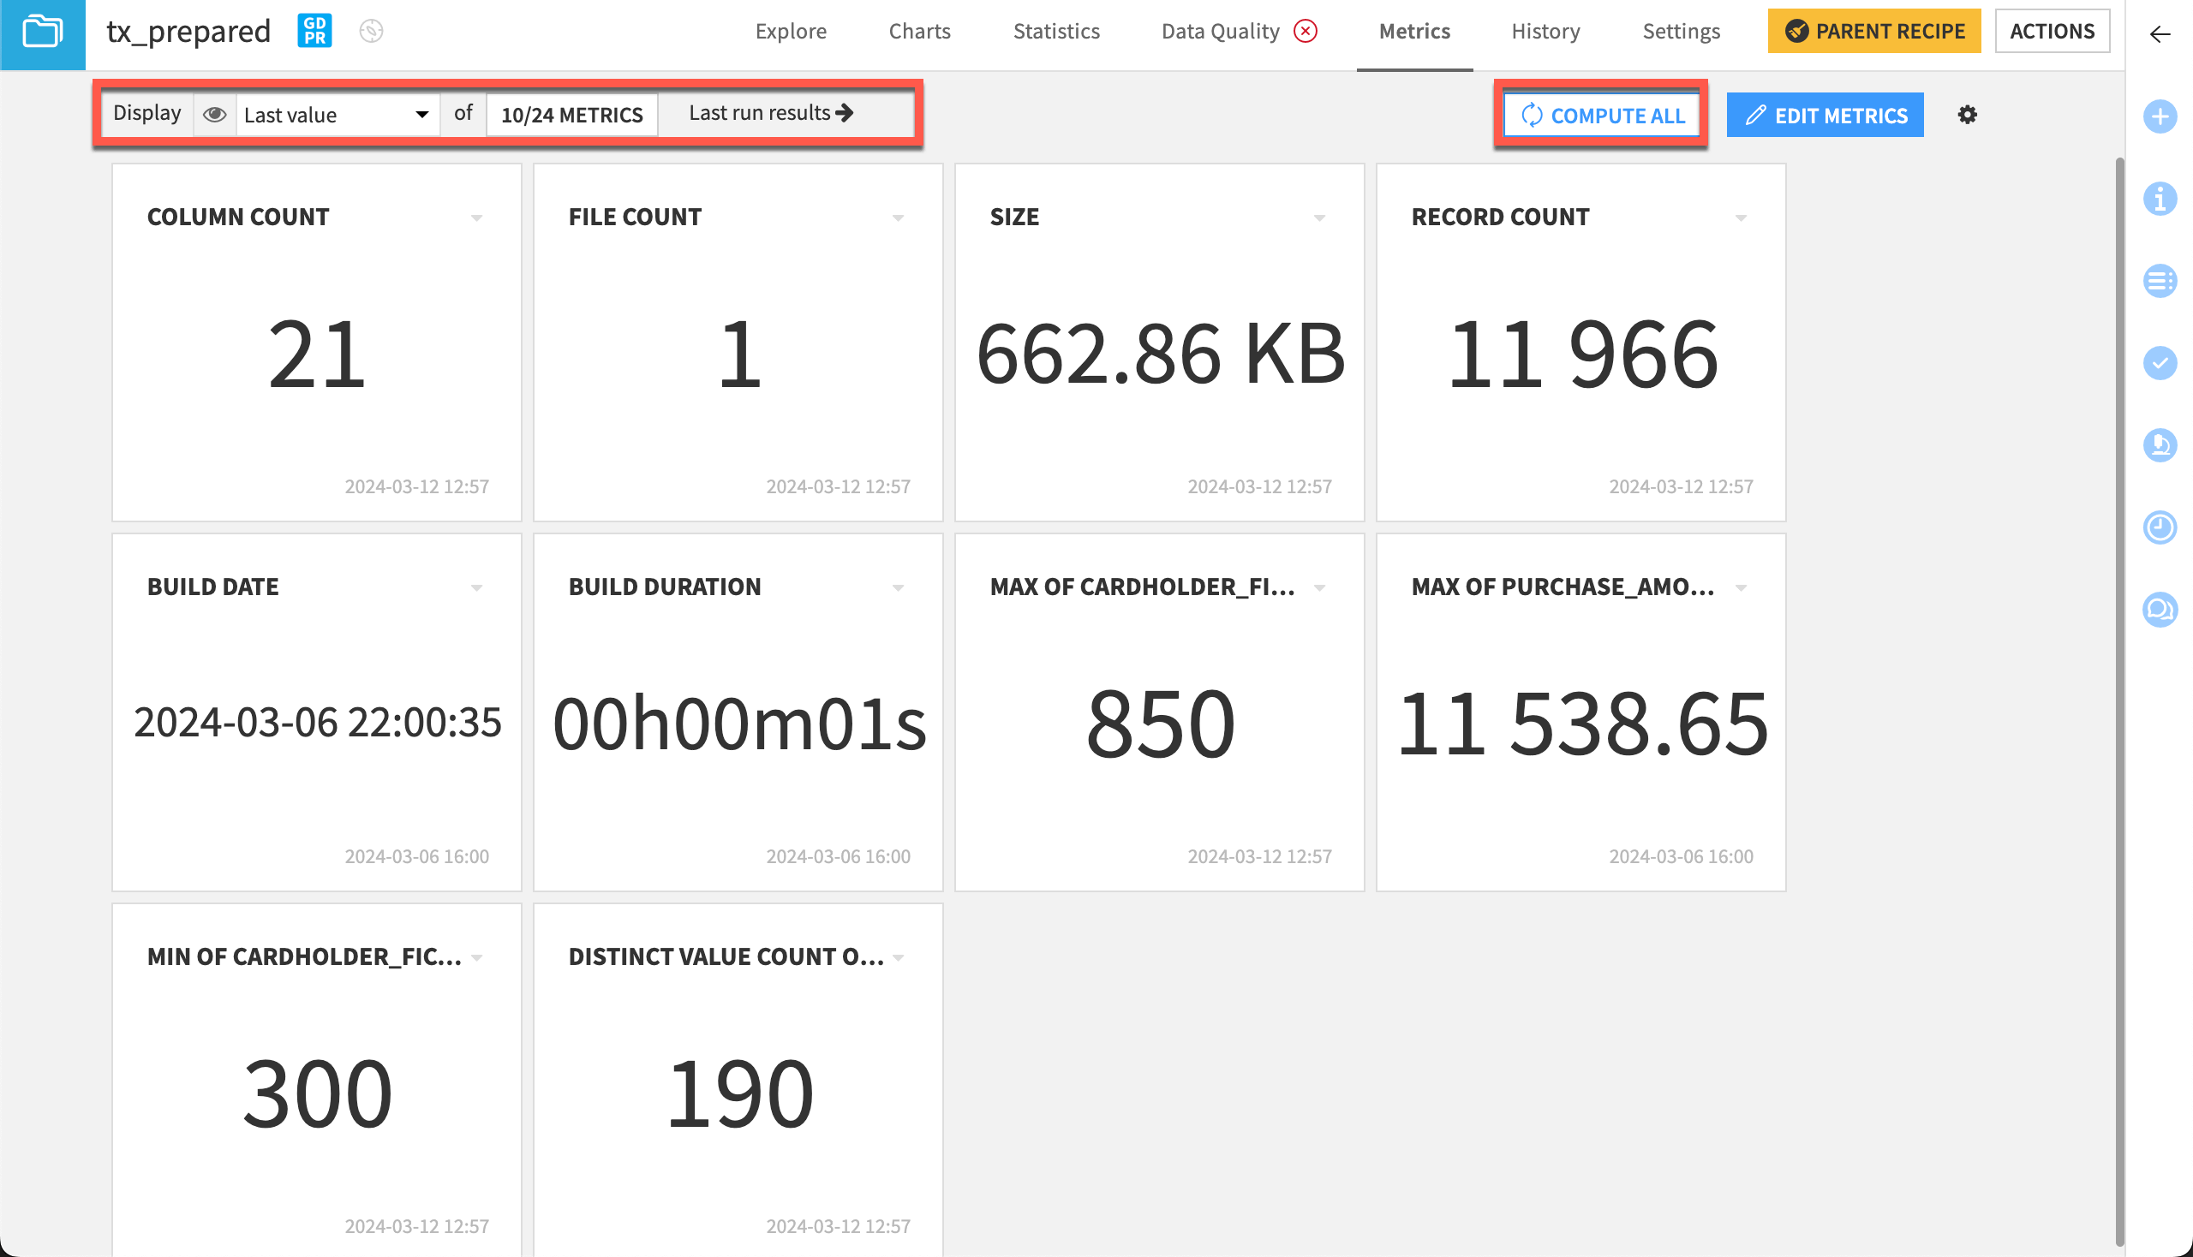Viewport: 2193px width, 1257px height.
Task: Open the dataset info panel from right sidebar
Action: coord(2160,200)
